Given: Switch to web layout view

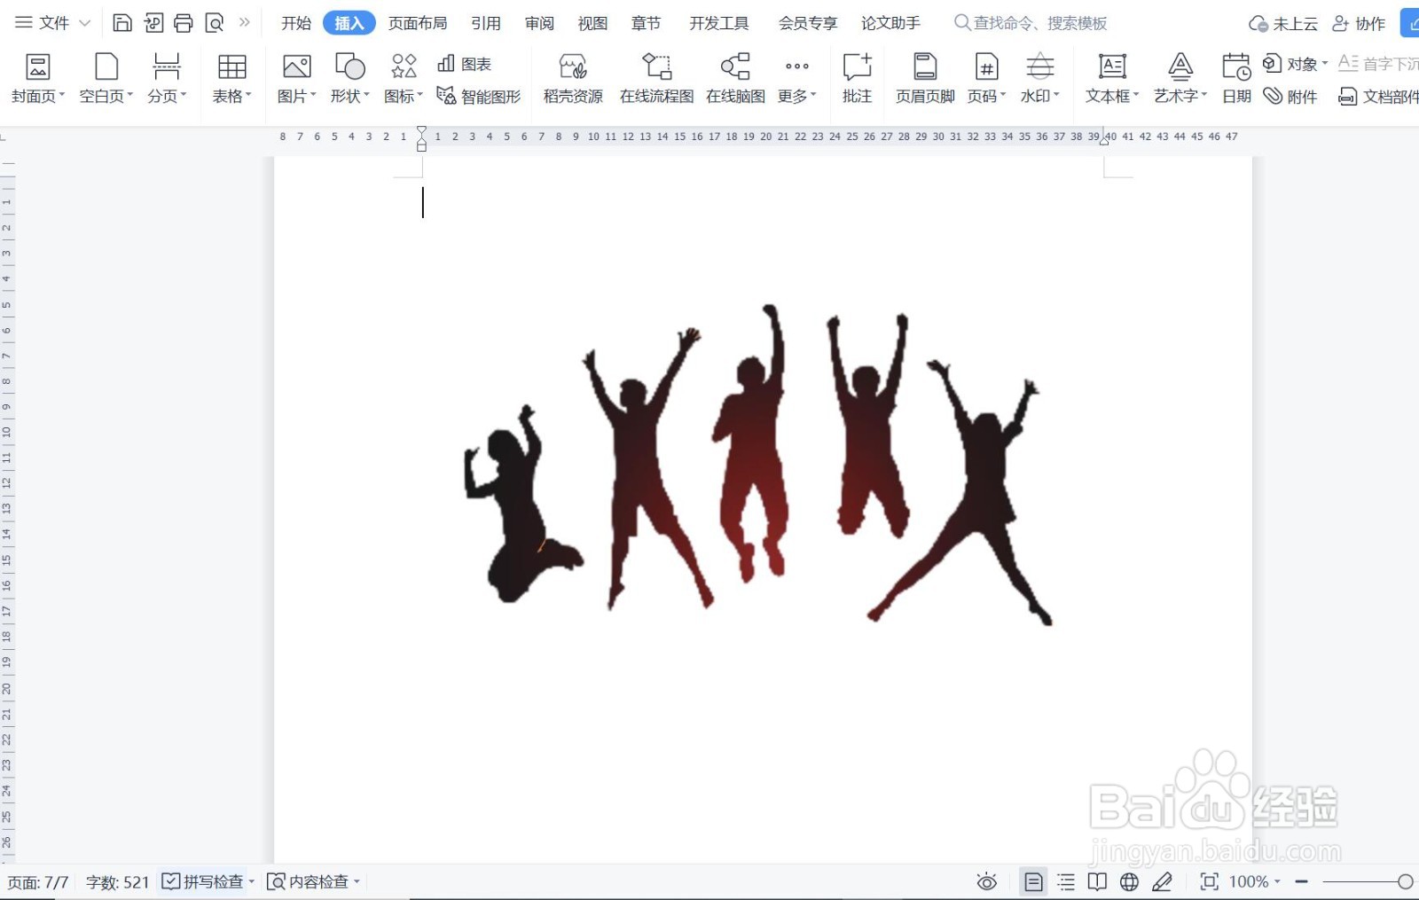Looking at the screenshot, I should pyautogui.click(x=1129, y=881).
